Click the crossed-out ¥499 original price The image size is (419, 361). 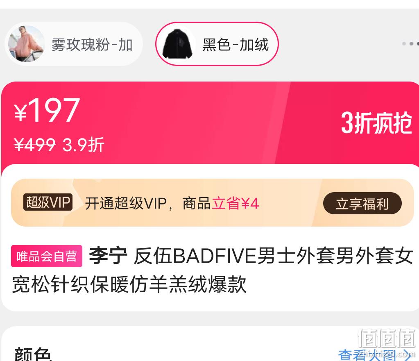[35, 145]
